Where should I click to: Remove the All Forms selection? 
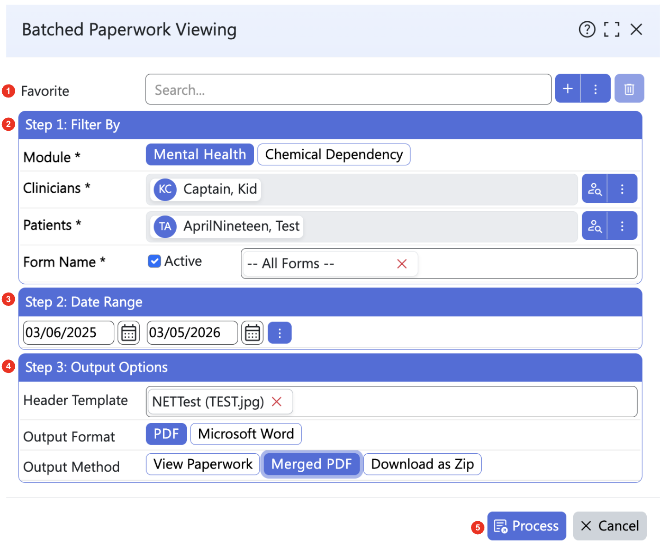pos(402,264)
